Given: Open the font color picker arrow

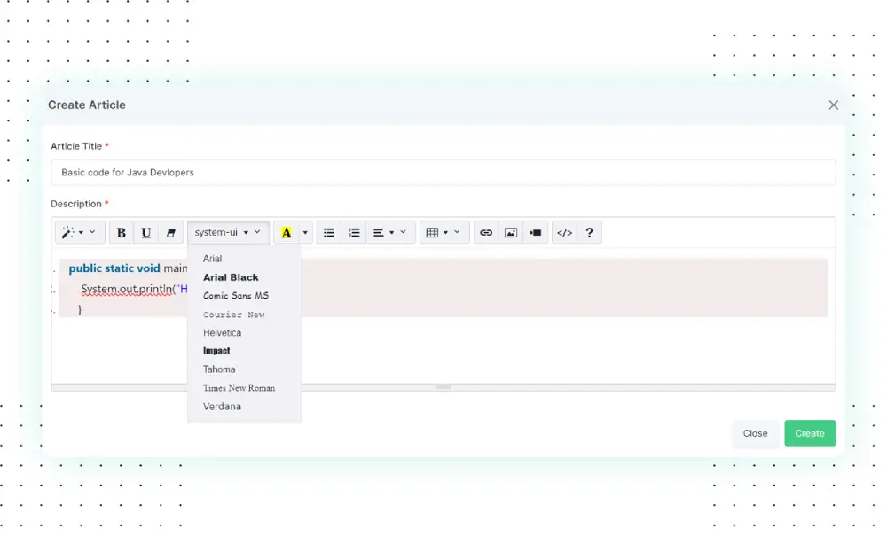Looking at the screenshot, I should pos(304,232).
